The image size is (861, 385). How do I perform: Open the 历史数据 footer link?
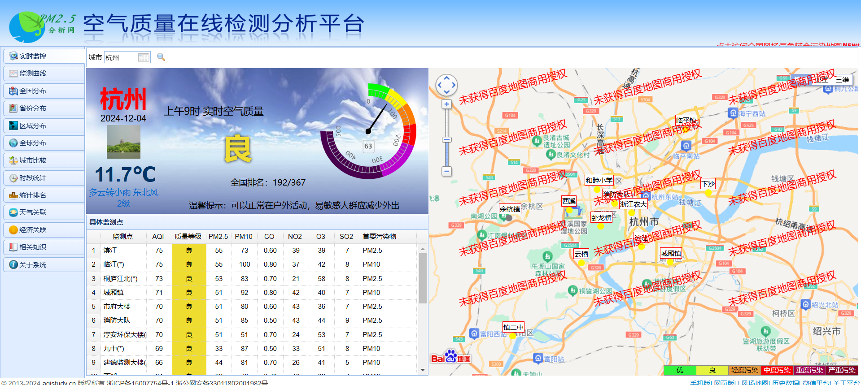tap(786, 382)
